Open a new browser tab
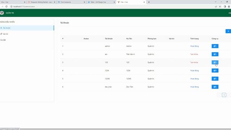Screen dimensions: 231x130 pos(149,2)
